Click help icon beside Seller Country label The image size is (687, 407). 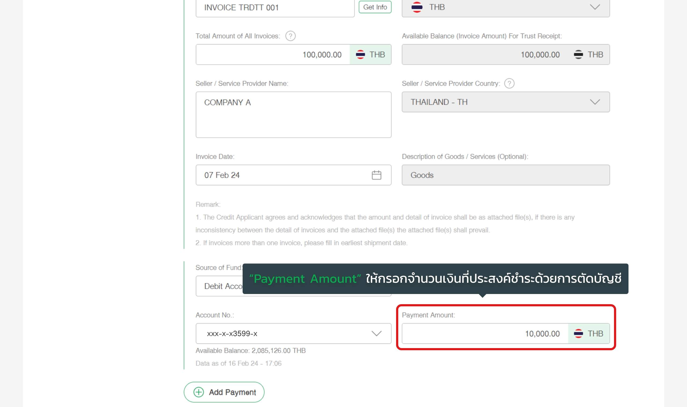point(509,83)
